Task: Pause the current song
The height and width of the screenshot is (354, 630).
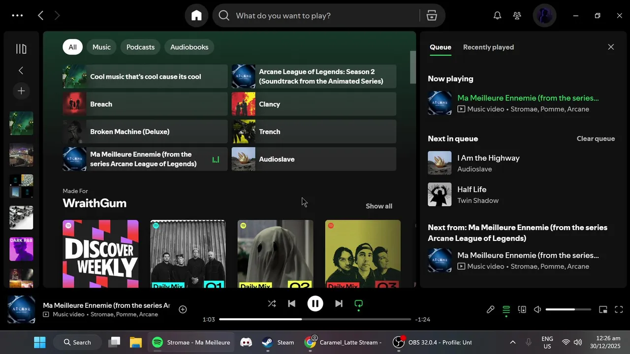Action: tap(315, 304)
